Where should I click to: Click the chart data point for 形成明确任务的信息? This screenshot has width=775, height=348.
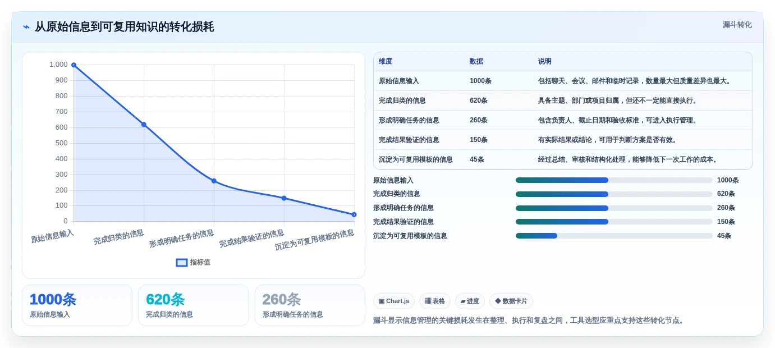pos(214,181)
